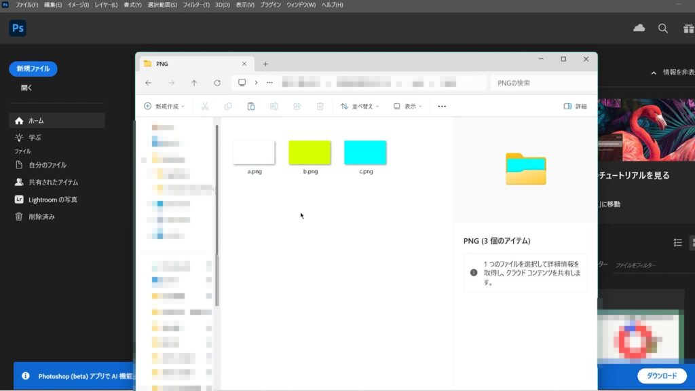This screenshot has width=695, height=391.
Task: Refresh the PNG folder view
Action: [217, 83]
